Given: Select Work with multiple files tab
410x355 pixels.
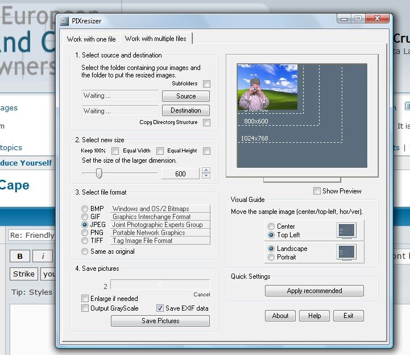Looking at the screenshot, I should [156, 39].
